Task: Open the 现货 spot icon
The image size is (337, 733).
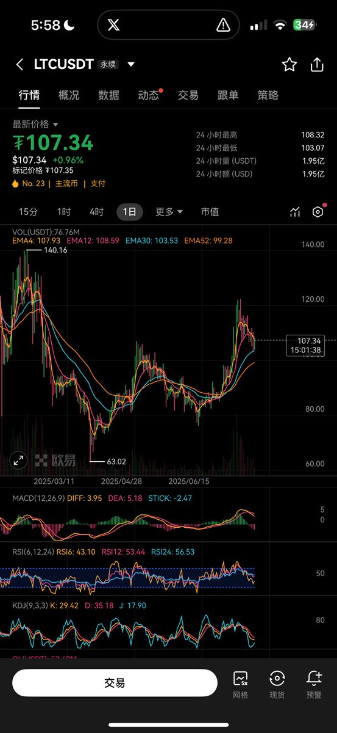Action: 277,684
